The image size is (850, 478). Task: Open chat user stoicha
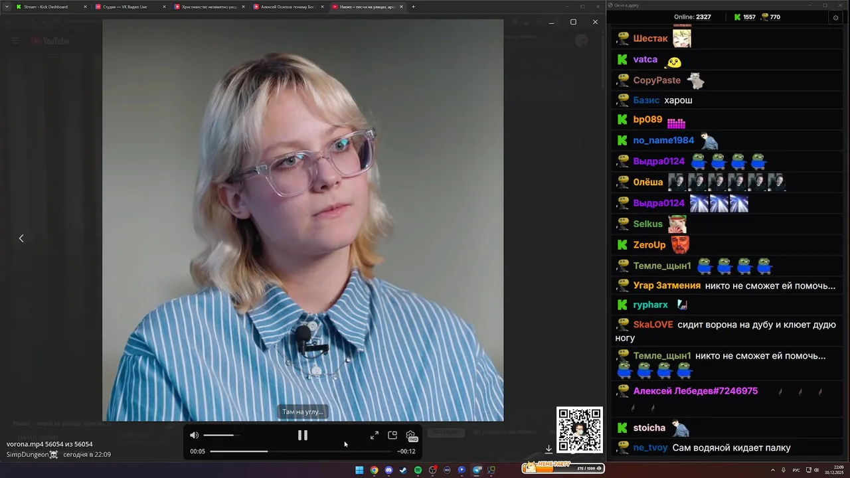(x=649, y=428)
